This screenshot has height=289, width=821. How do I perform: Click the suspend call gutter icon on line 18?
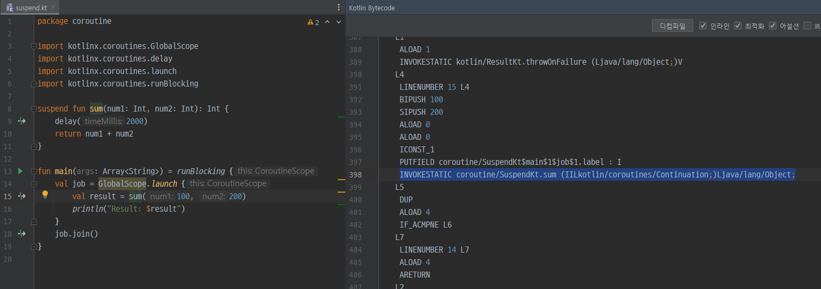(x=22, y=233)
